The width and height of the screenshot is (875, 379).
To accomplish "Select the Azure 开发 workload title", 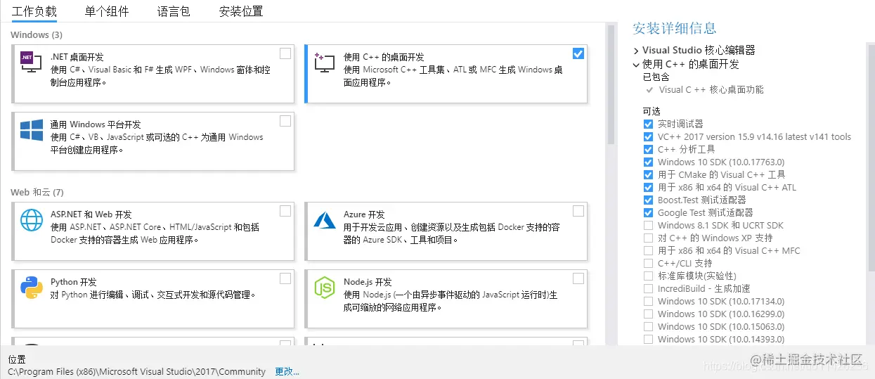I will tap(364, 214).
